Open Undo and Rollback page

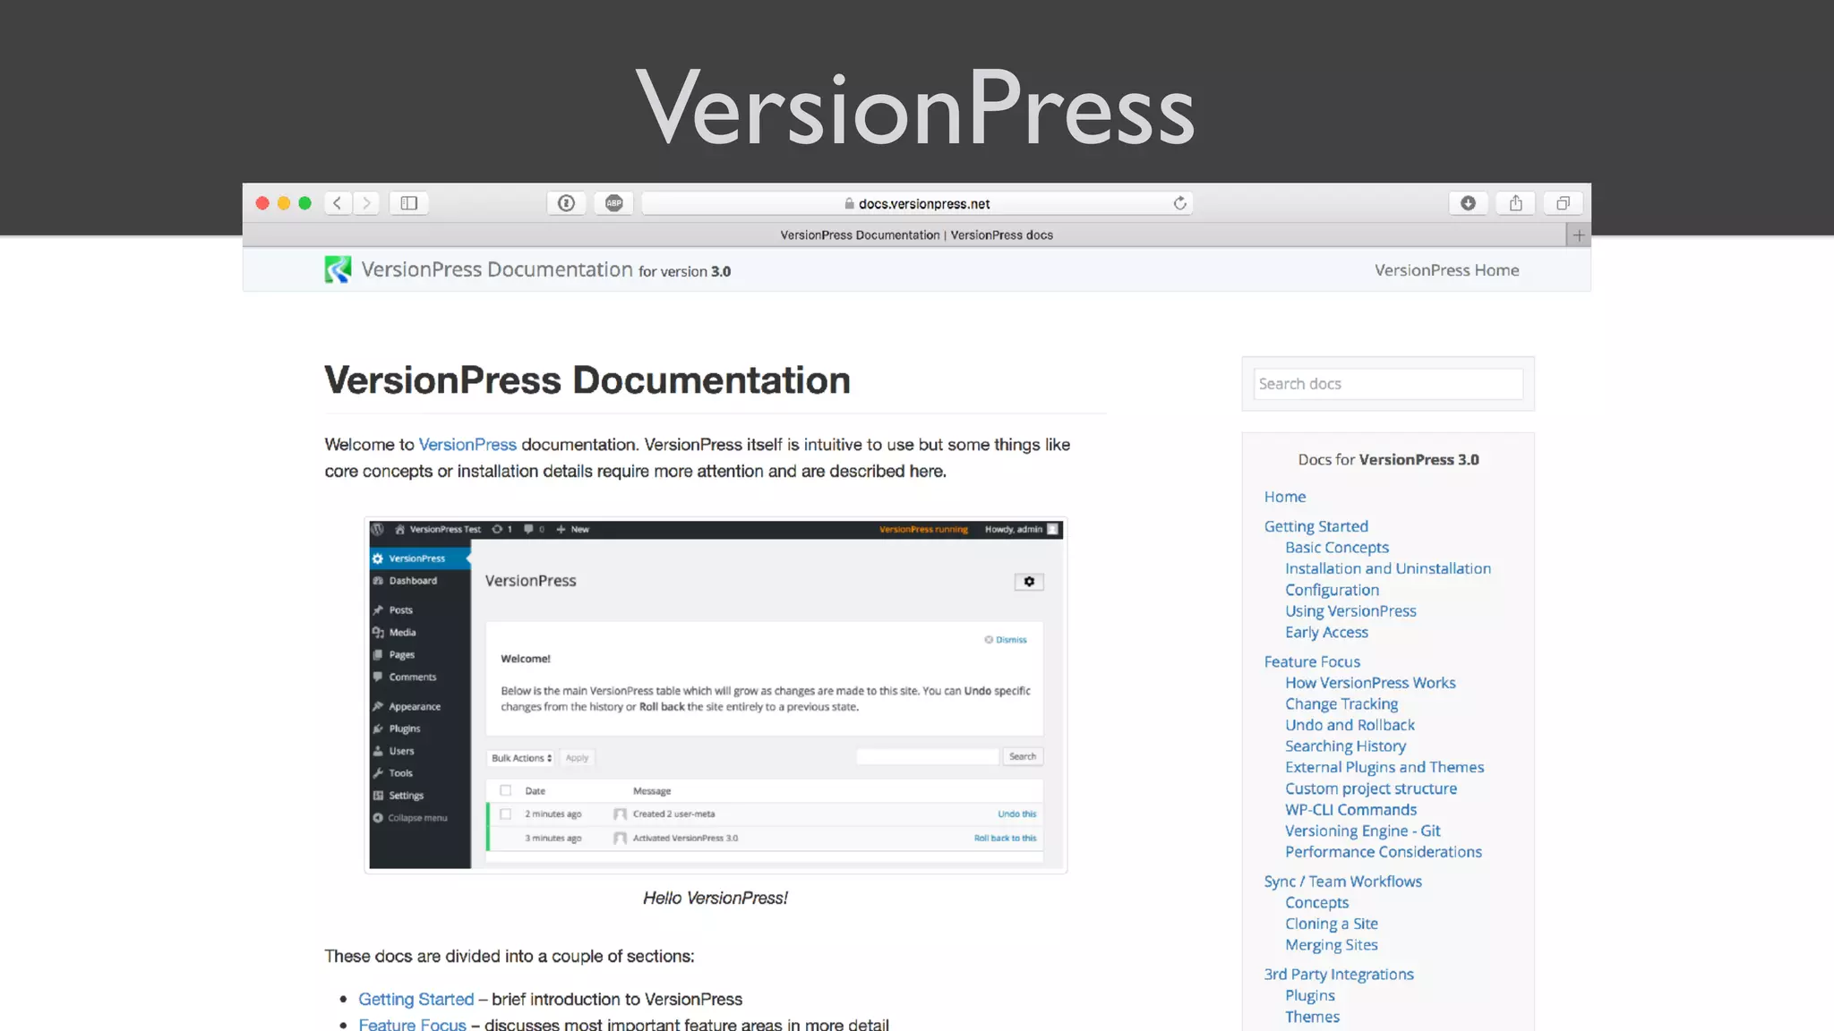click(x=1350, y=725)
